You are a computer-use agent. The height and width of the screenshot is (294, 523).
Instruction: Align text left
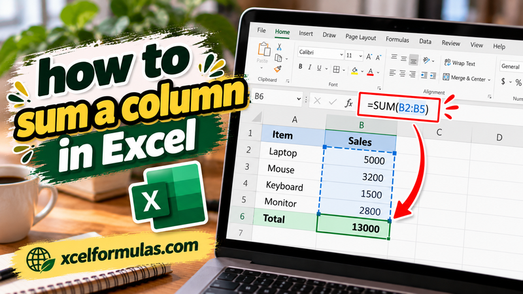(392, 73)
